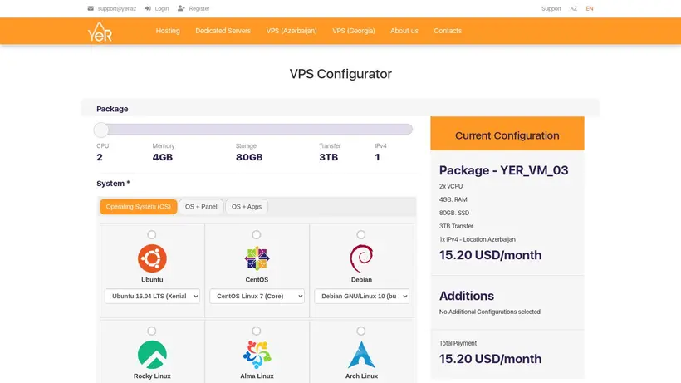The width and height of the screenshot is (681, 383).
Task: Click the Package slider handle
Action: click(x=101, y=130)
